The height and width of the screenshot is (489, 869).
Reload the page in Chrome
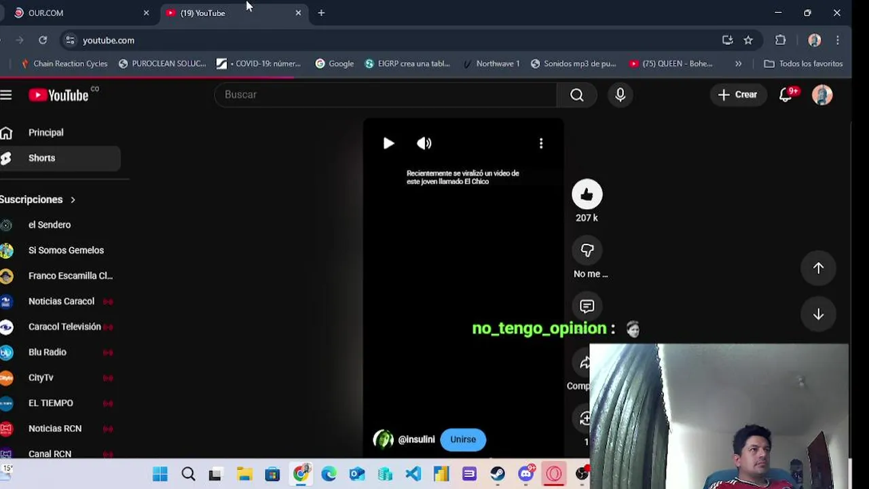coord(43,40)
